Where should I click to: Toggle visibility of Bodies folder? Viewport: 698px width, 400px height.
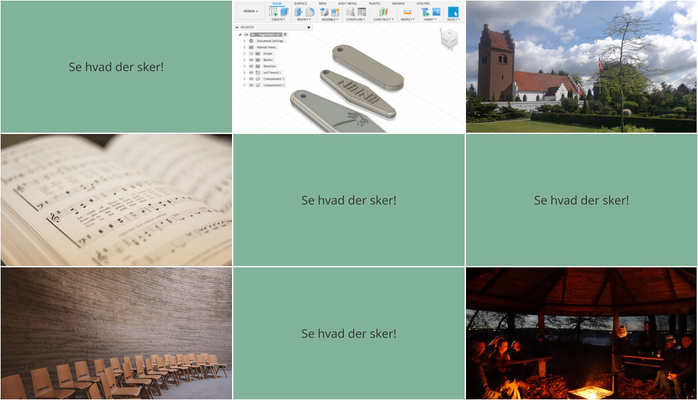pyautogui.click(x=251, y=60)
